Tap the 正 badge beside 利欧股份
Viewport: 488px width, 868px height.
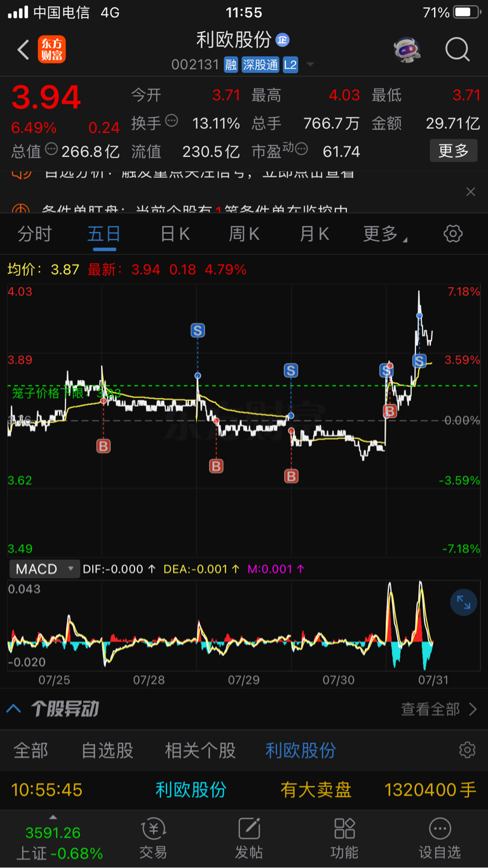coord(281,40)
